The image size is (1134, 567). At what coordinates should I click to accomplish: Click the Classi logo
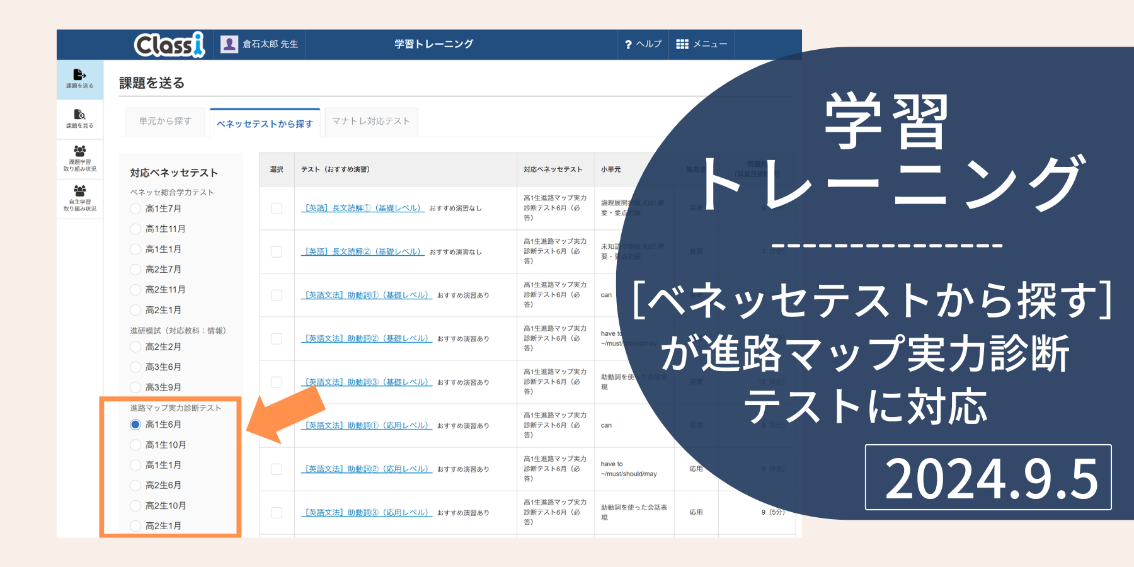click(169, 45)
